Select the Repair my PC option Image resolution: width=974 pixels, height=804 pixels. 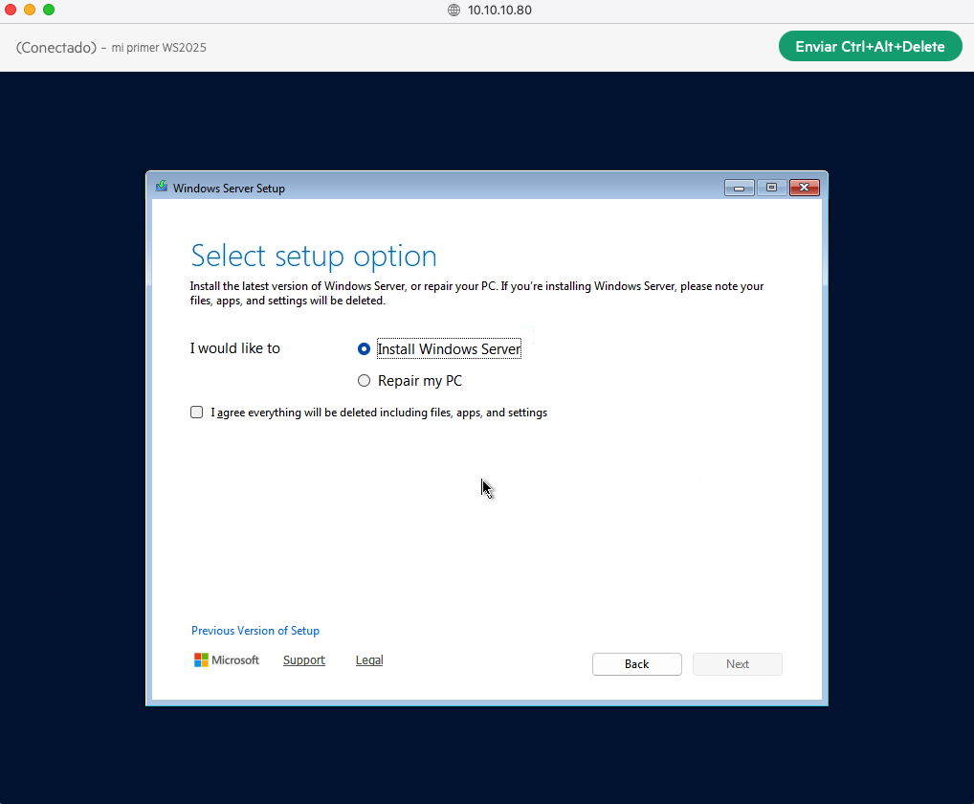point(364,380)
